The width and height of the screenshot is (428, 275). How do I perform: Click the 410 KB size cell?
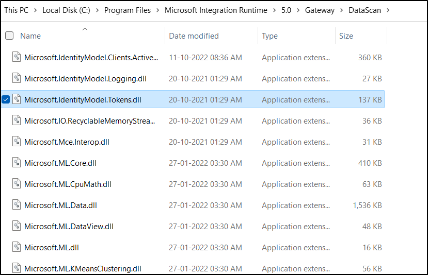click(x=370, y=163)
